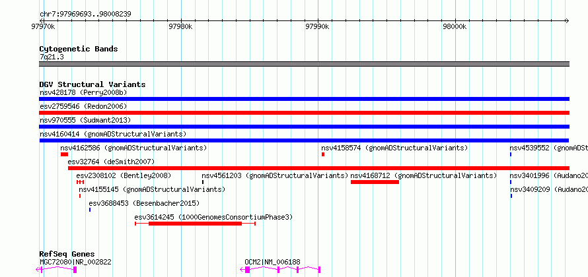This screenshot has height=277, width=588.
Task: Click the 97980k ruler tick label
Action: [180, 27]
